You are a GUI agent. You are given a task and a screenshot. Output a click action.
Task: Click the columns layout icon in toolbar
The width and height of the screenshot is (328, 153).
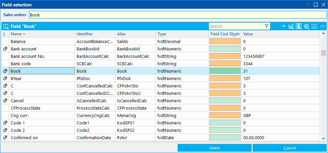point(298,26)
